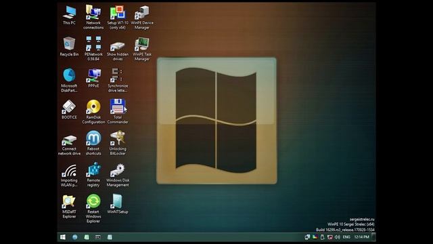Launch PENetwork 0.59.B4 shortcut
This screenshot has width=433, height=244.
pyautogui.click(x=93, y=48)
